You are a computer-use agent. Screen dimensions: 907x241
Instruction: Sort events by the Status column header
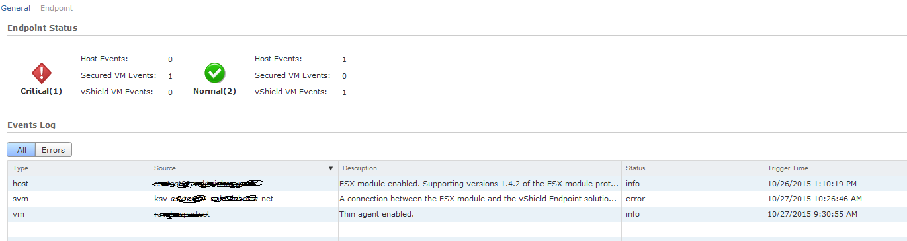coord(692,168)
